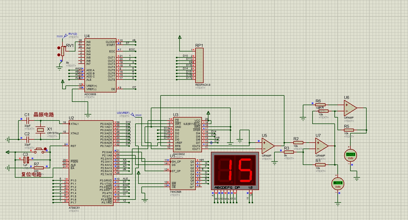Select the power terminal at DAC0832 VCC
The image size is (408, 220).
point(208,113)
